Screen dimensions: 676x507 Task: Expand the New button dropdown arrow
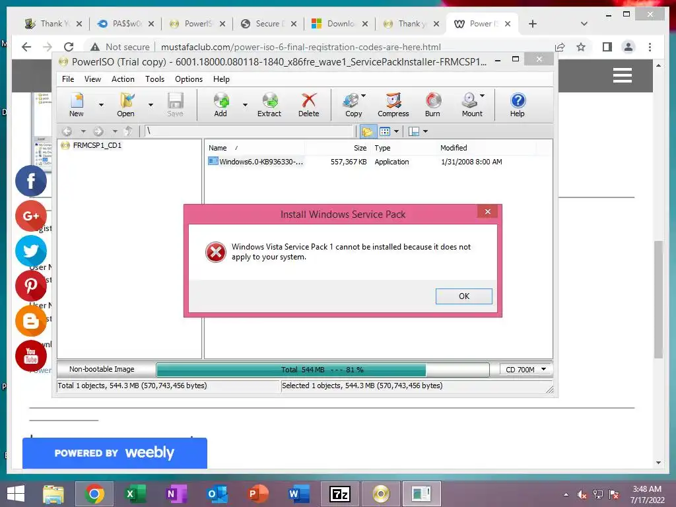101,105
